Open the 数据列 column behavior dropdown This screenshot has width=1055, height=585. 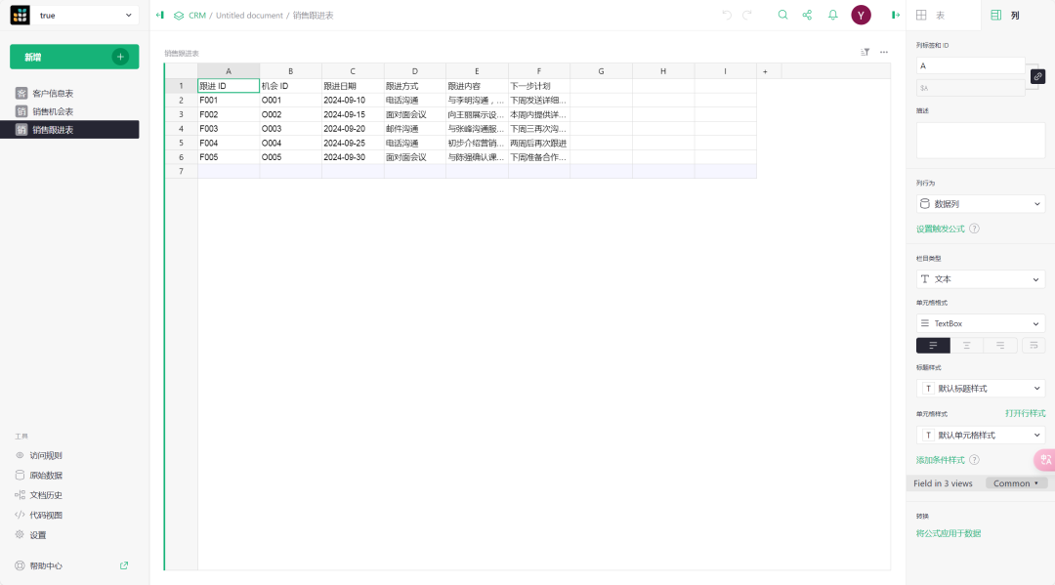(981, 204)
